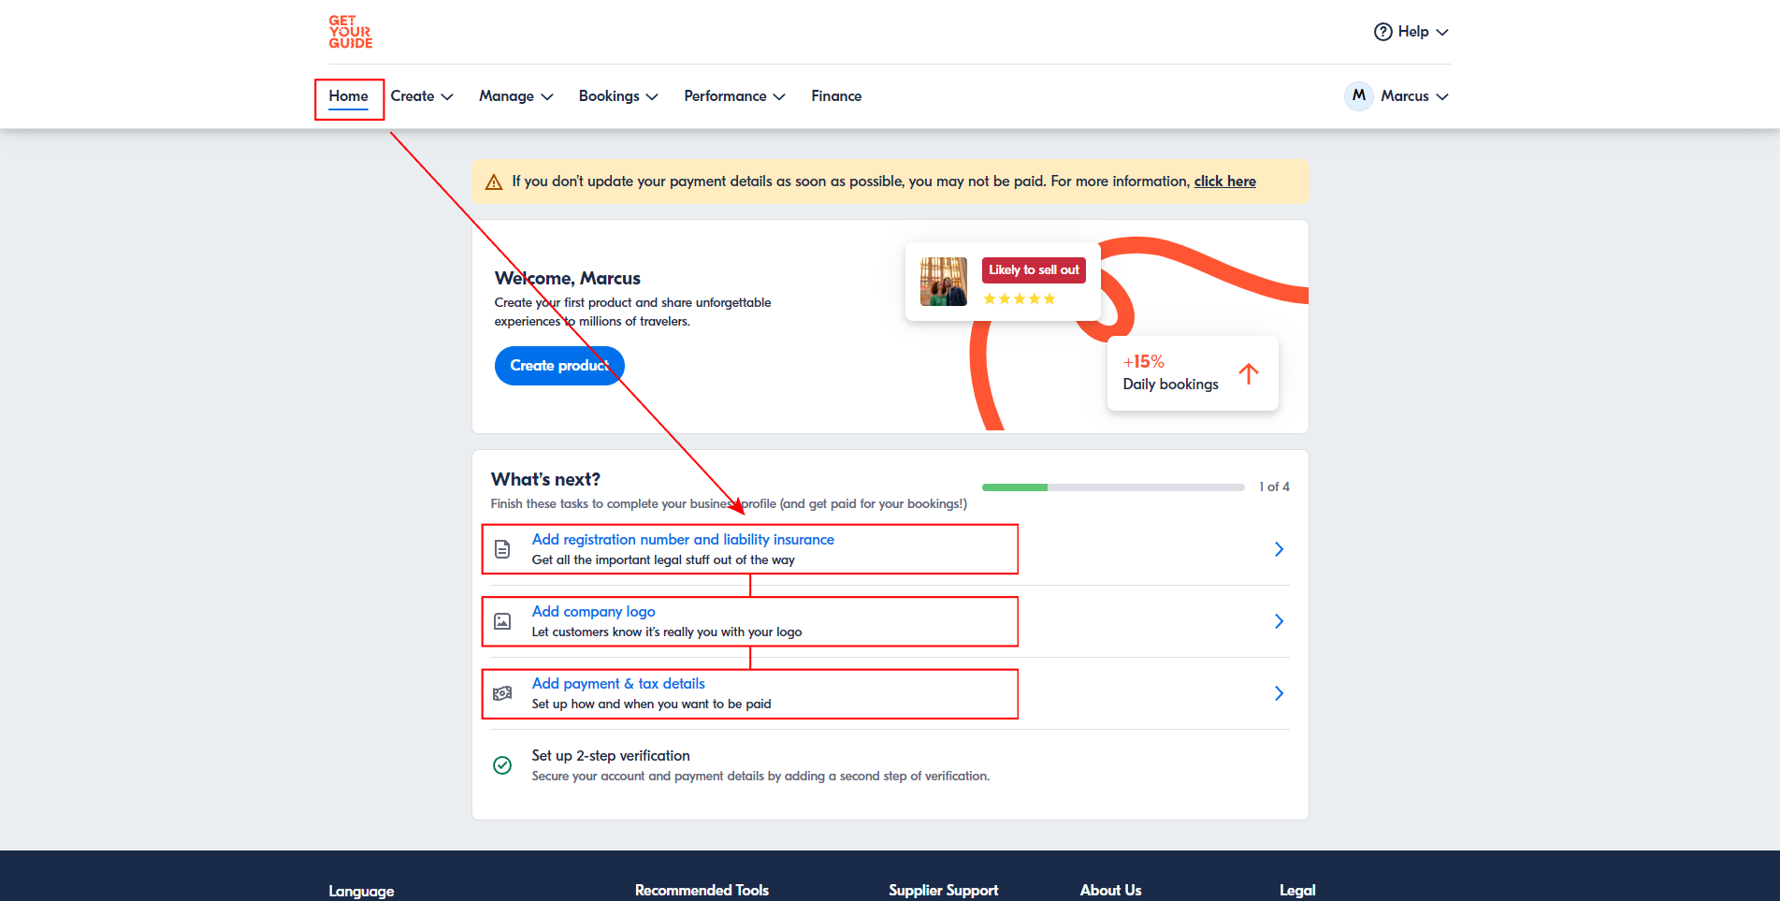Click the Marcus avatar circle
1780x901 pixels.
[1358, 95]
